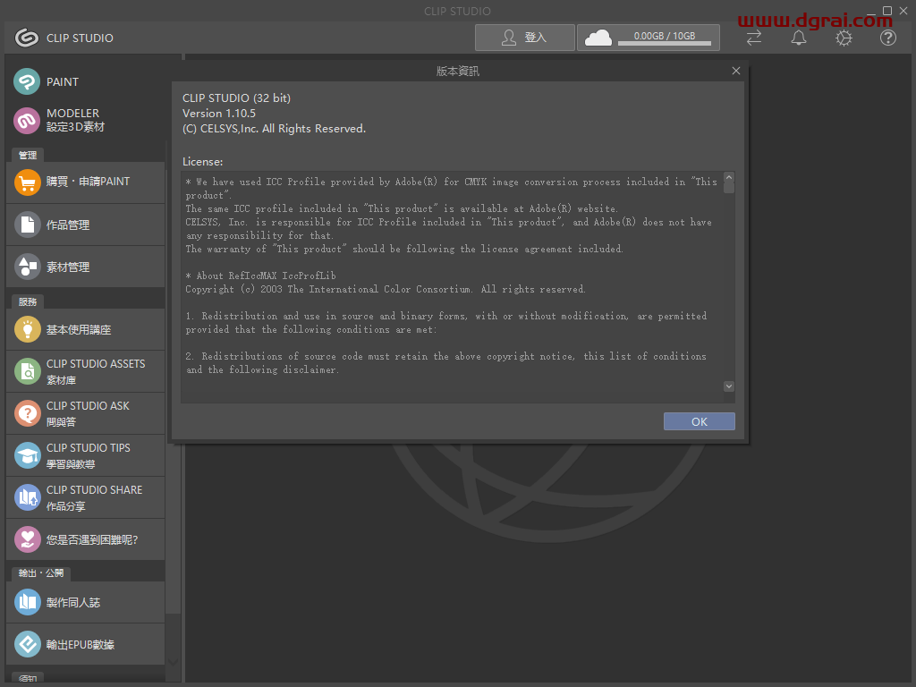Select the 作品管理 menu label
Viewport: 916px width, 687px height.
[68, 225]
